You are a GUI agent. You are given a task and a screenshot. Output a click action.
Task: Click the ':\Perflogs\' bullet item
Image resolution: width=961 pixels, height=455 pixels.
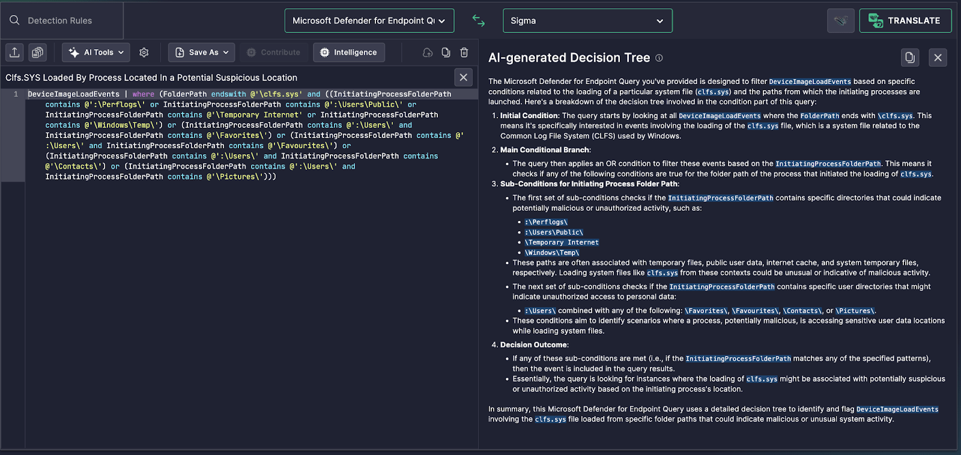pyautogui.click(x=546, y=222)
